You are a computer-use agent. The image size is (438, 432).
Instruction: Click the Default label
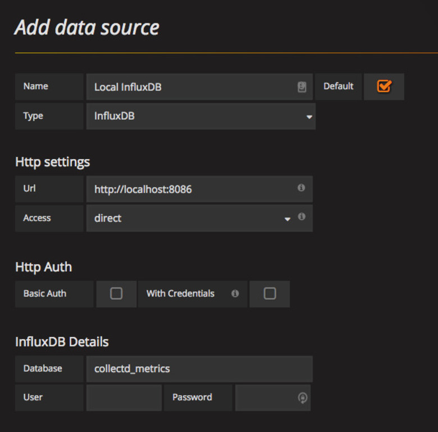point(338,86)
